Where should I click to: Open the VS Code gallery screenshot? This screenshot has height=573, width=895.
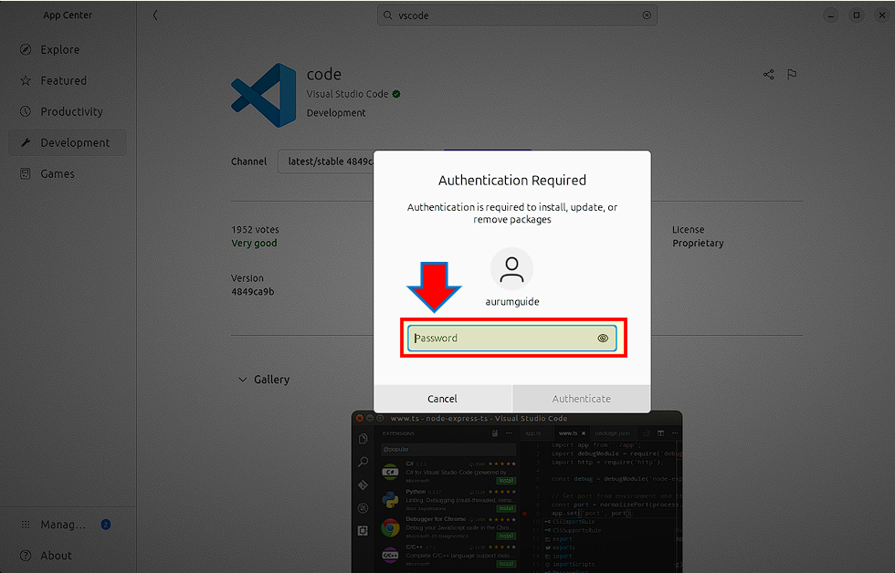pyautogui.click(x=517, y=492)
